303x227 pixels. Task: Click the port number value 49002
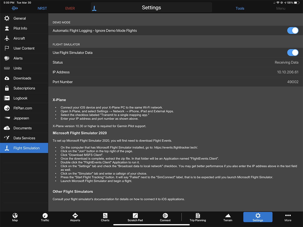click(x=293, y=82)
